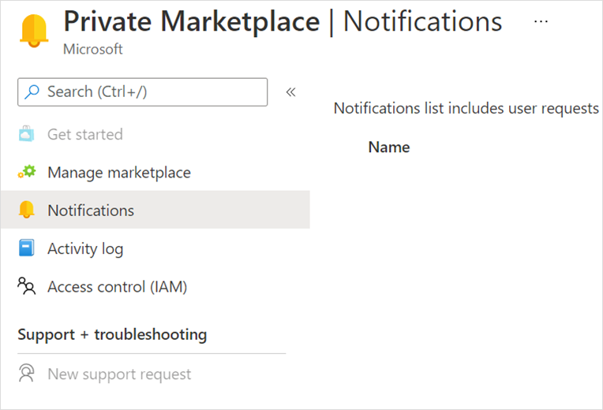Open the Get started menu item
The image size is (603, 410).
(x=85, y=135)
